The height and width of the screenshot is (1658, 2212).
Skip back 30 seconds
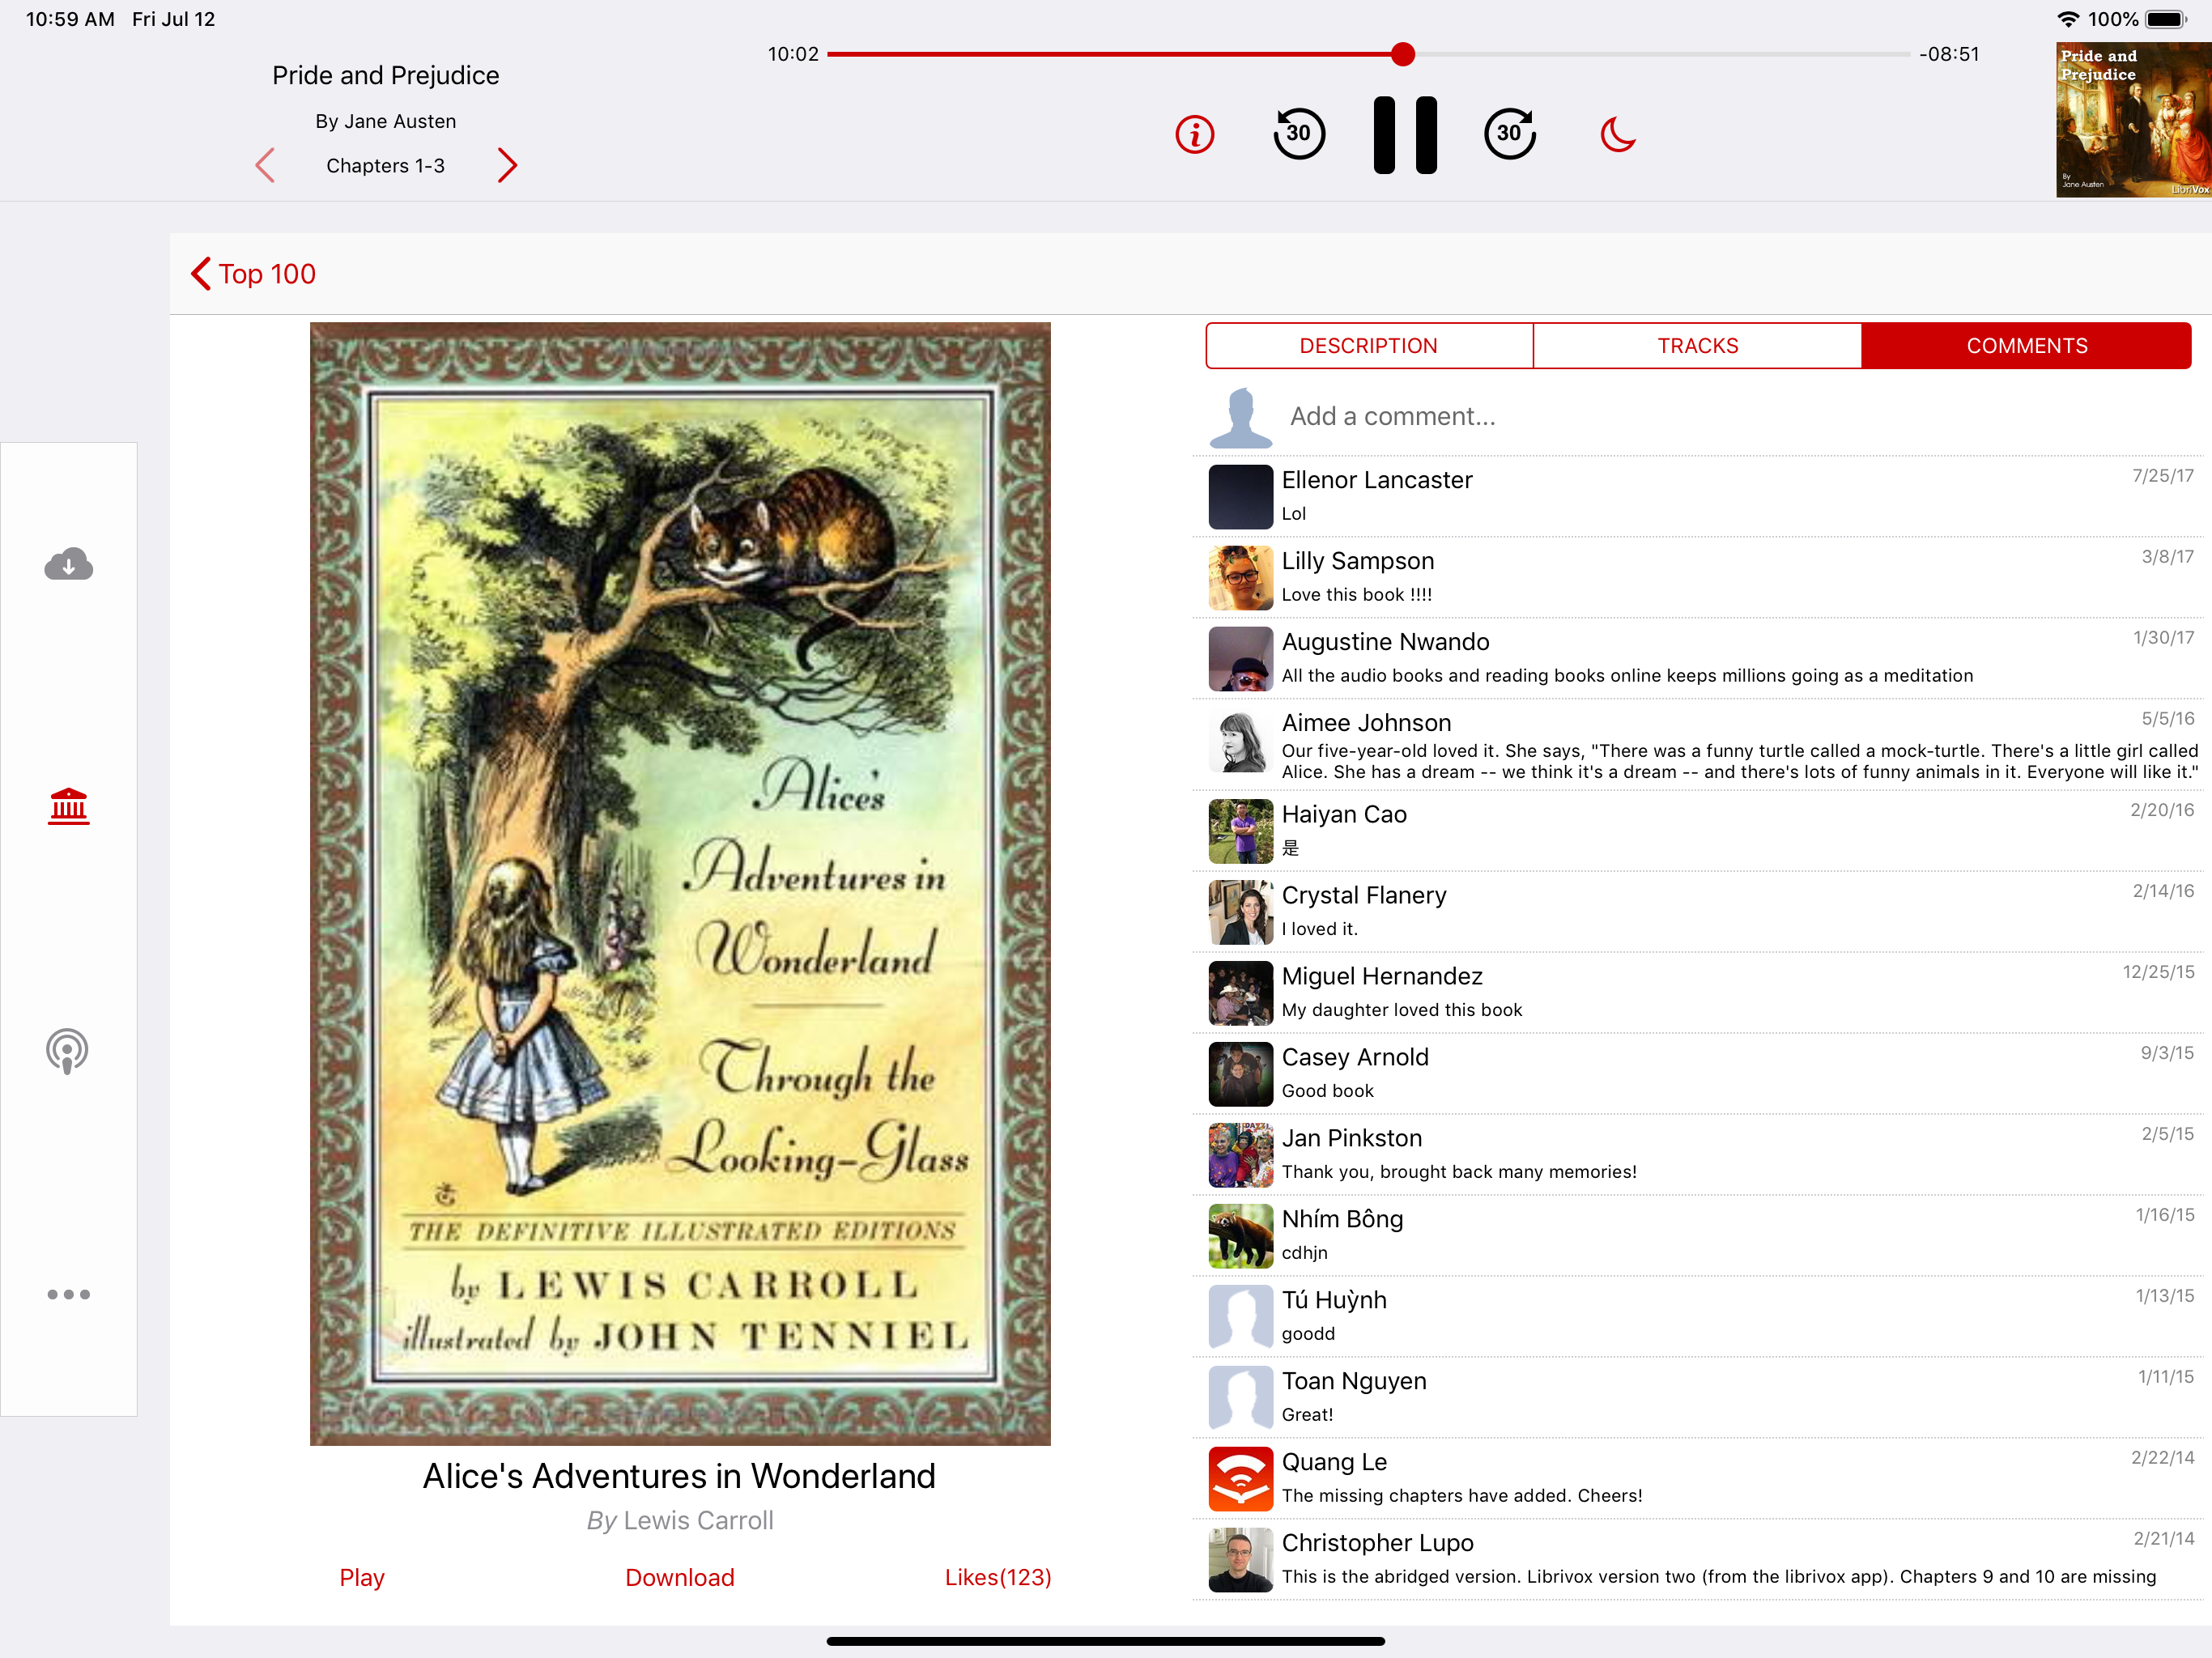coord(1298,134)
